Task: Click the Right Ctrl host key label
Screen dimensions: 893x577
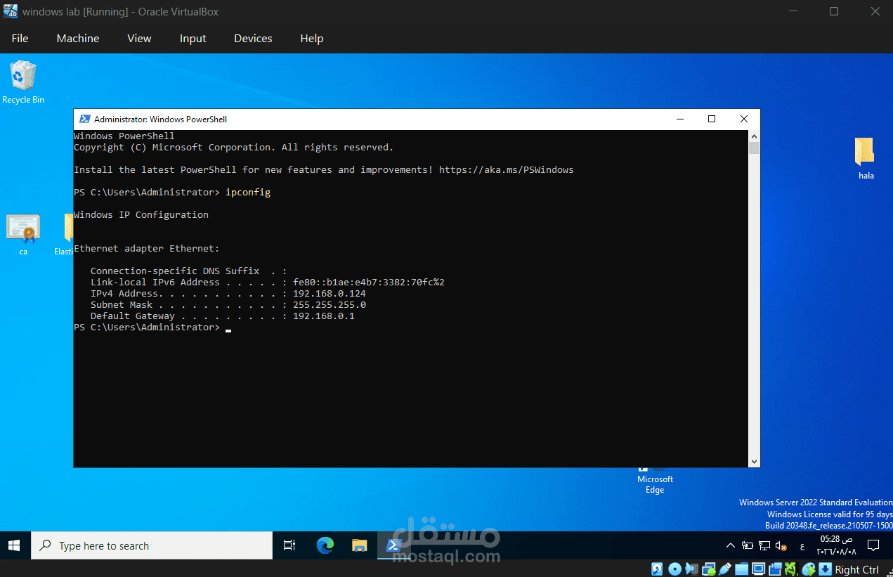Action: click(856, 570)
